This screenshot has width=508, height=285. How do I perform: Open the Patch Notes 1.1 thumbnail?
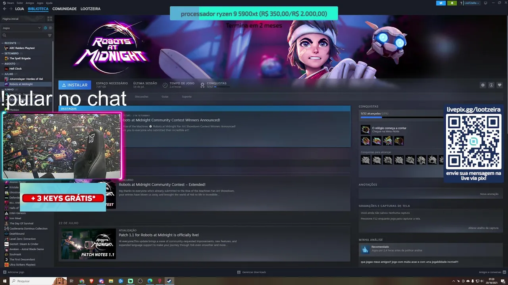[89, 244]
